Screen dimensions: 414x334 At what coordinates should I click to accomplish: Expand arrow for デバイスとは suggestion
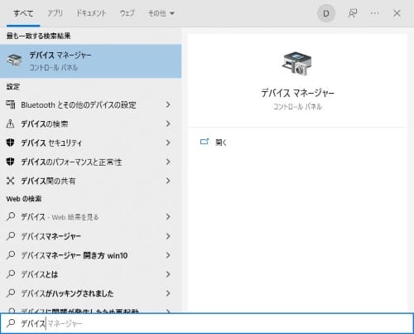(168, 274)
